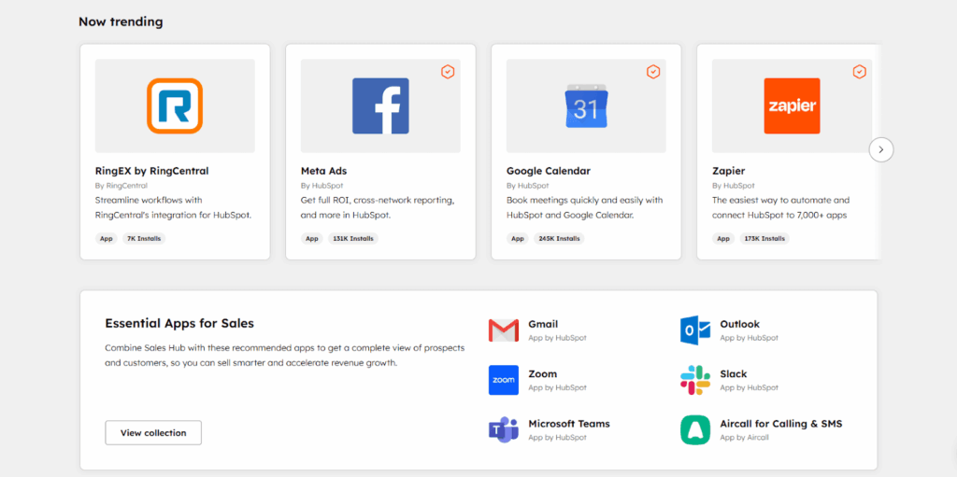Click the Aircall app icon

(x=695, y=429)
